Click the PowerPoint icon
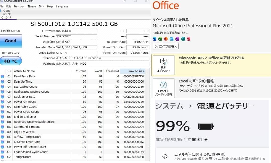The height and width of the screenshot is (163, 271). [x=165, y=39]
